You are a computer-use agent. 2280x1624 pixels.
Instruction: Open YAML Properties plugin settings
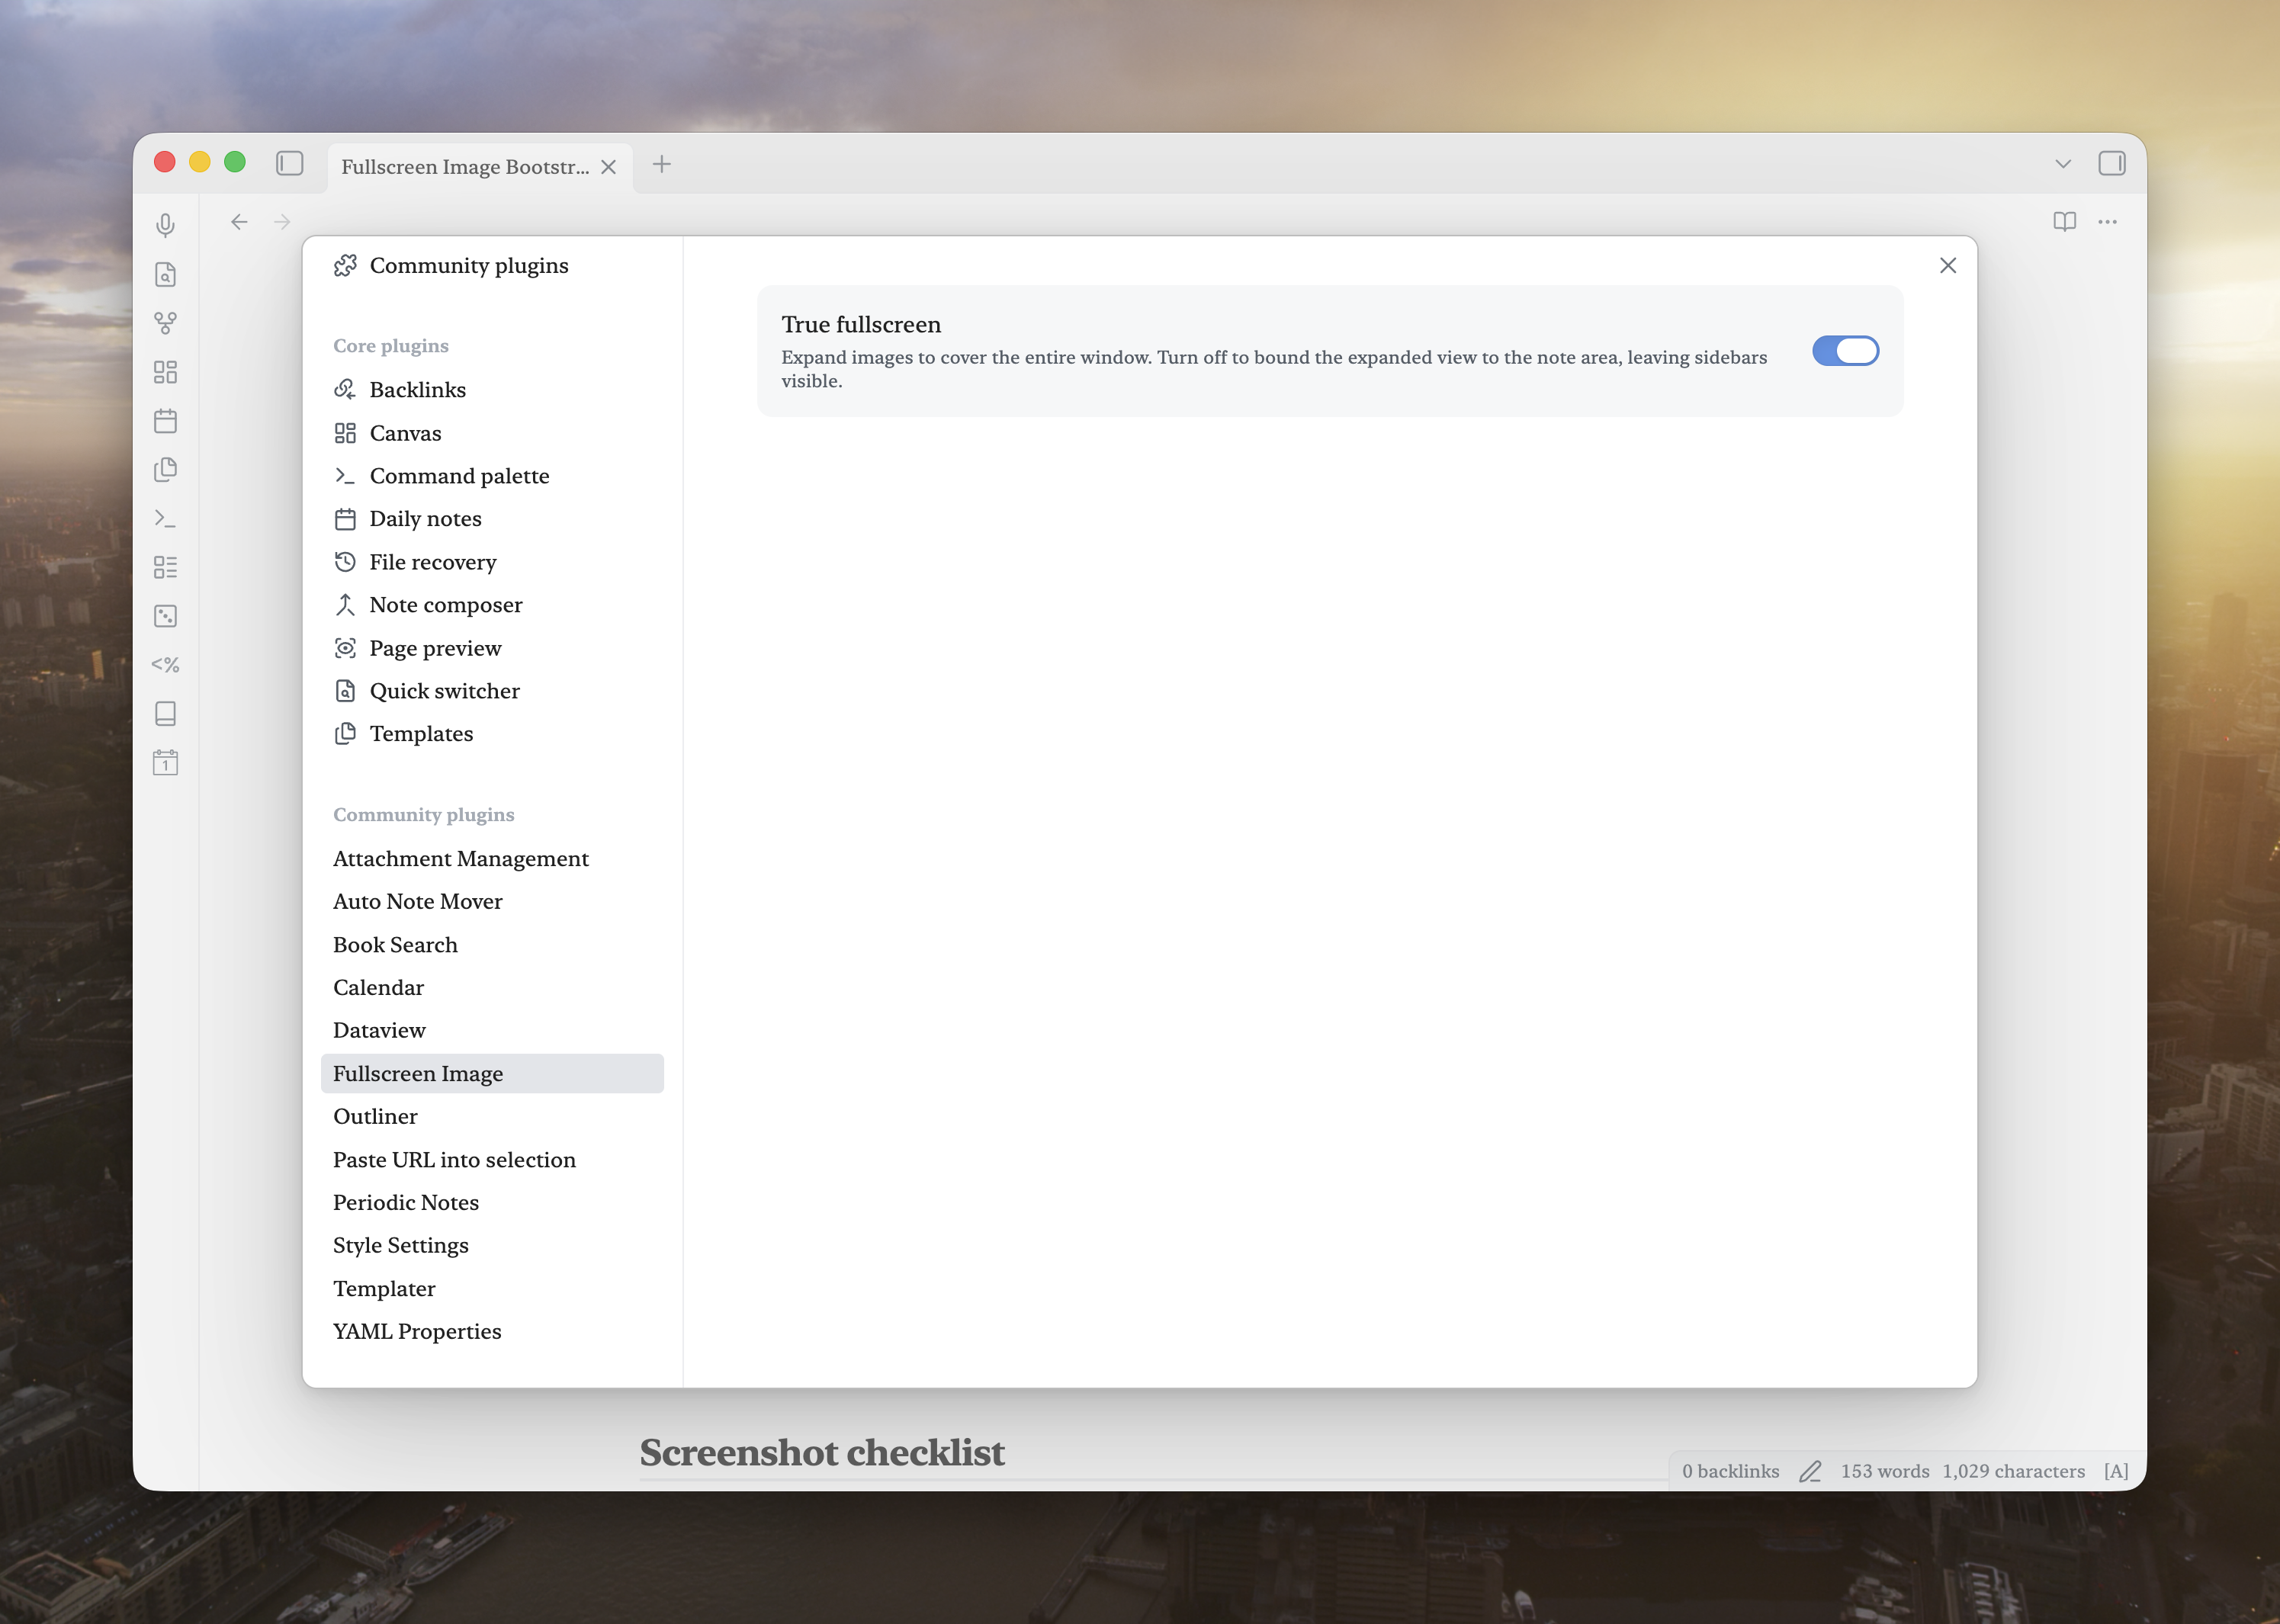pos(492,1332)
